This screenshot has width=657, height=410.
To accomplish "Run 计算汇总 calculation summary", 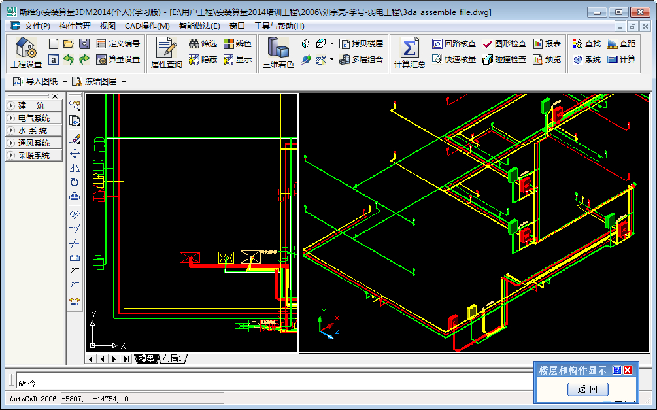I will pos(409,53).
